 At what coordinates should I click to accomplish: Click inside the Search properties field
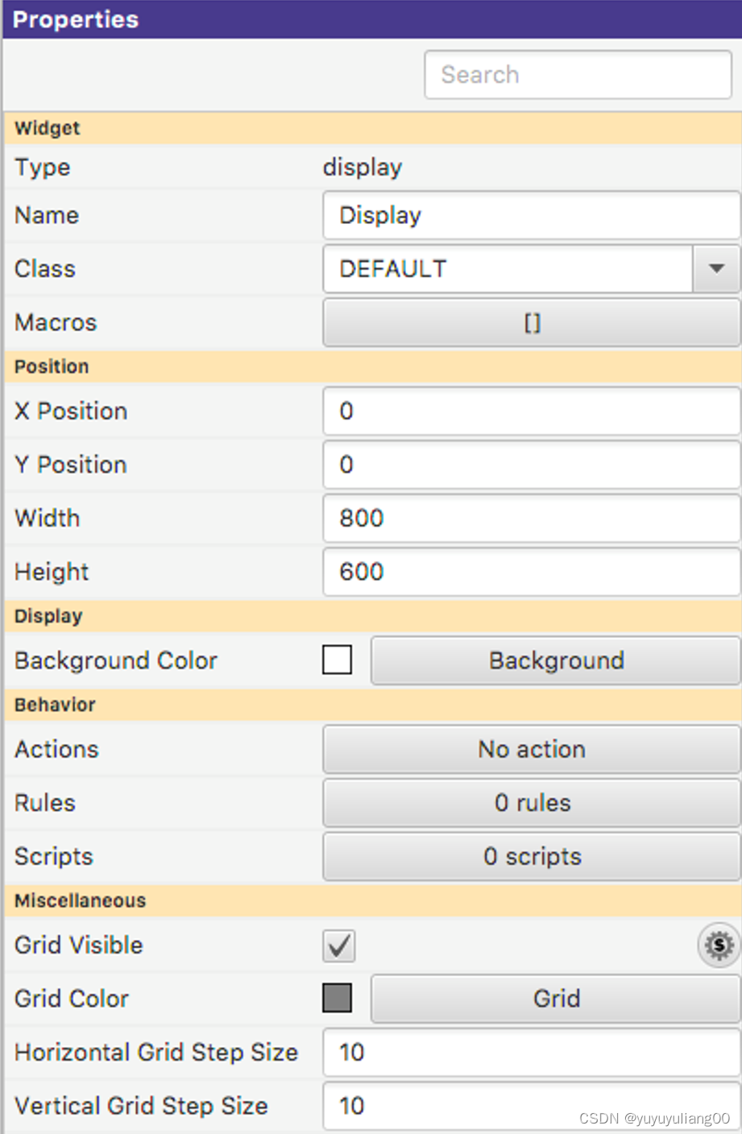577,74
